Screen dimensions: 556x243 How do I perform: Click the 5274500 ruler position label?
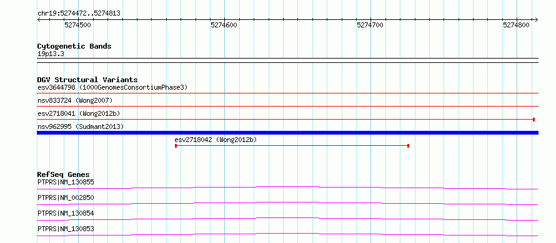click(x=77, y=25)
